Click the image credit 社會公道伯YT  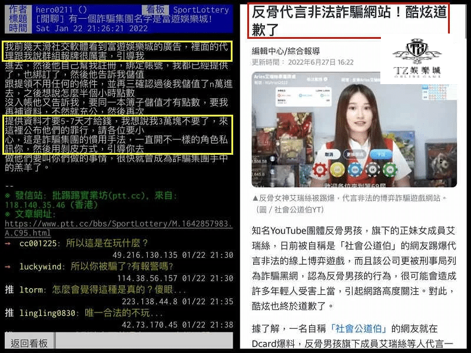point(290,209)
